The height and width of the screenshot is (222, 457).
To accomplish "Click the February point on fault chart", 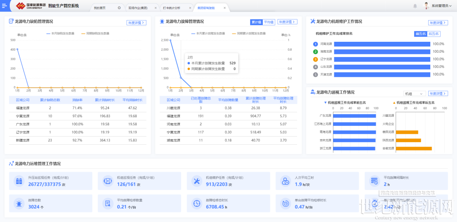I will coord(181,78).
